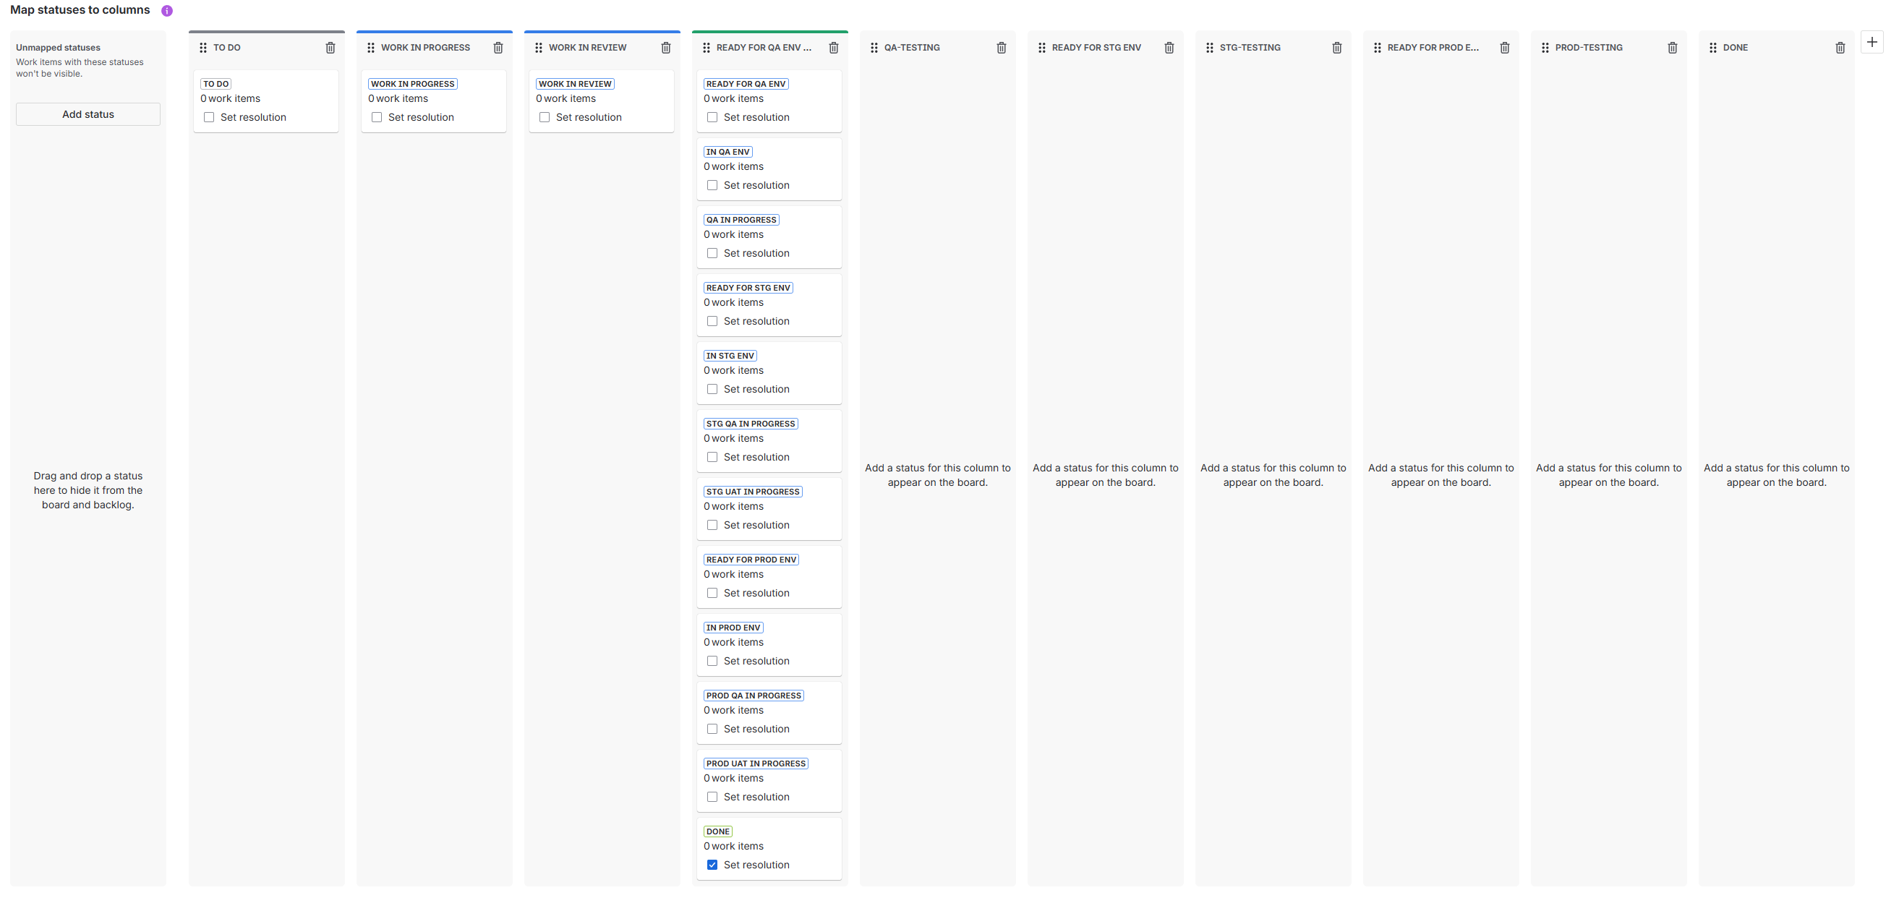Viewport: 1899px width, 898px height.
Task: Delete the WORK IN REVIEW column
Action: pyautogui.click(x=666, y=48)
